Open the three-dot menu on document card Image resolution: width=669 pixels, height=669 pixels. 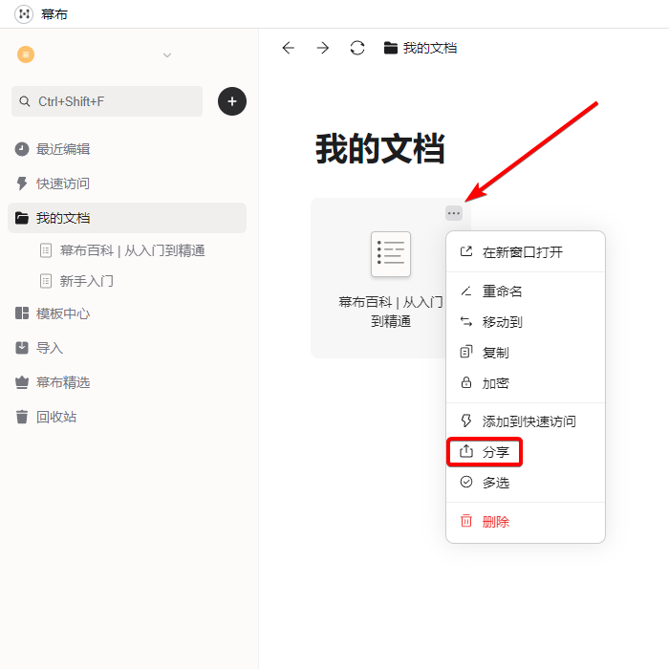(454, 213)
